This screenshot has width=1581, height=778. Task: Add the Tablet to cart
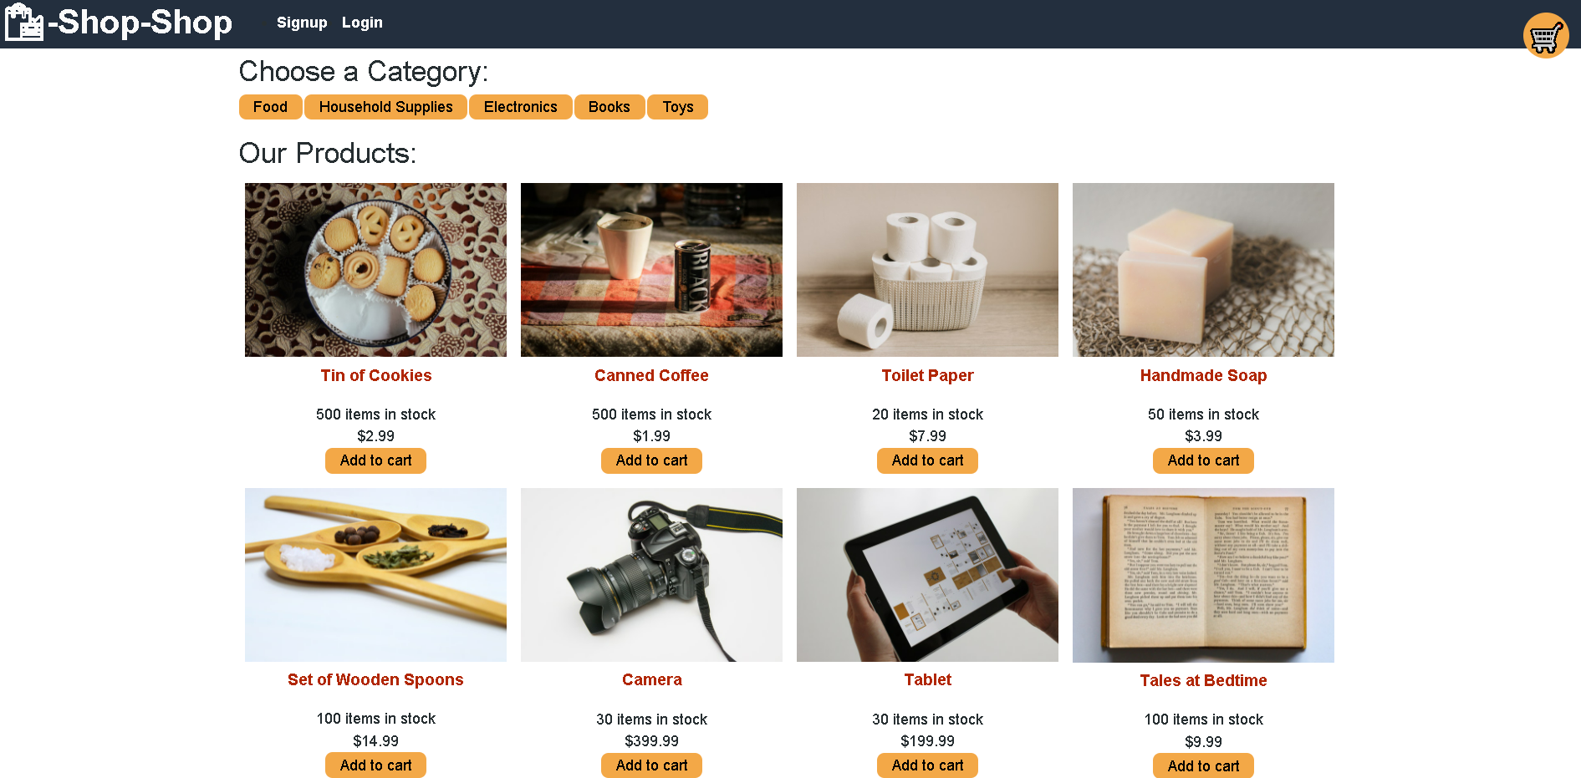(927, 765)
